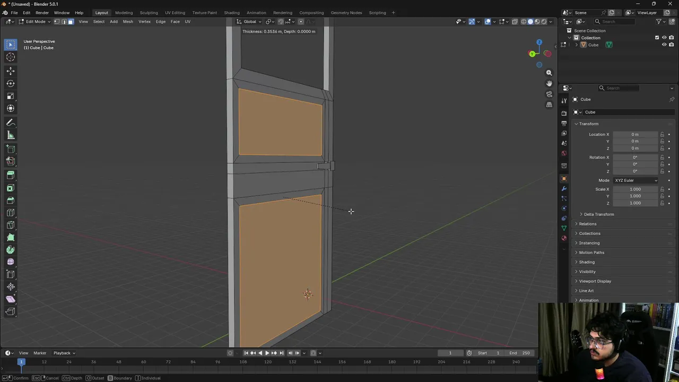The image size is (679, 382).
Task: Click End frame 250 field
Action: click(x=519, y=353)
